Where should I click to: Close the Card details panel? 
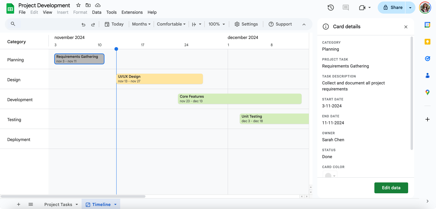(406, 27)
